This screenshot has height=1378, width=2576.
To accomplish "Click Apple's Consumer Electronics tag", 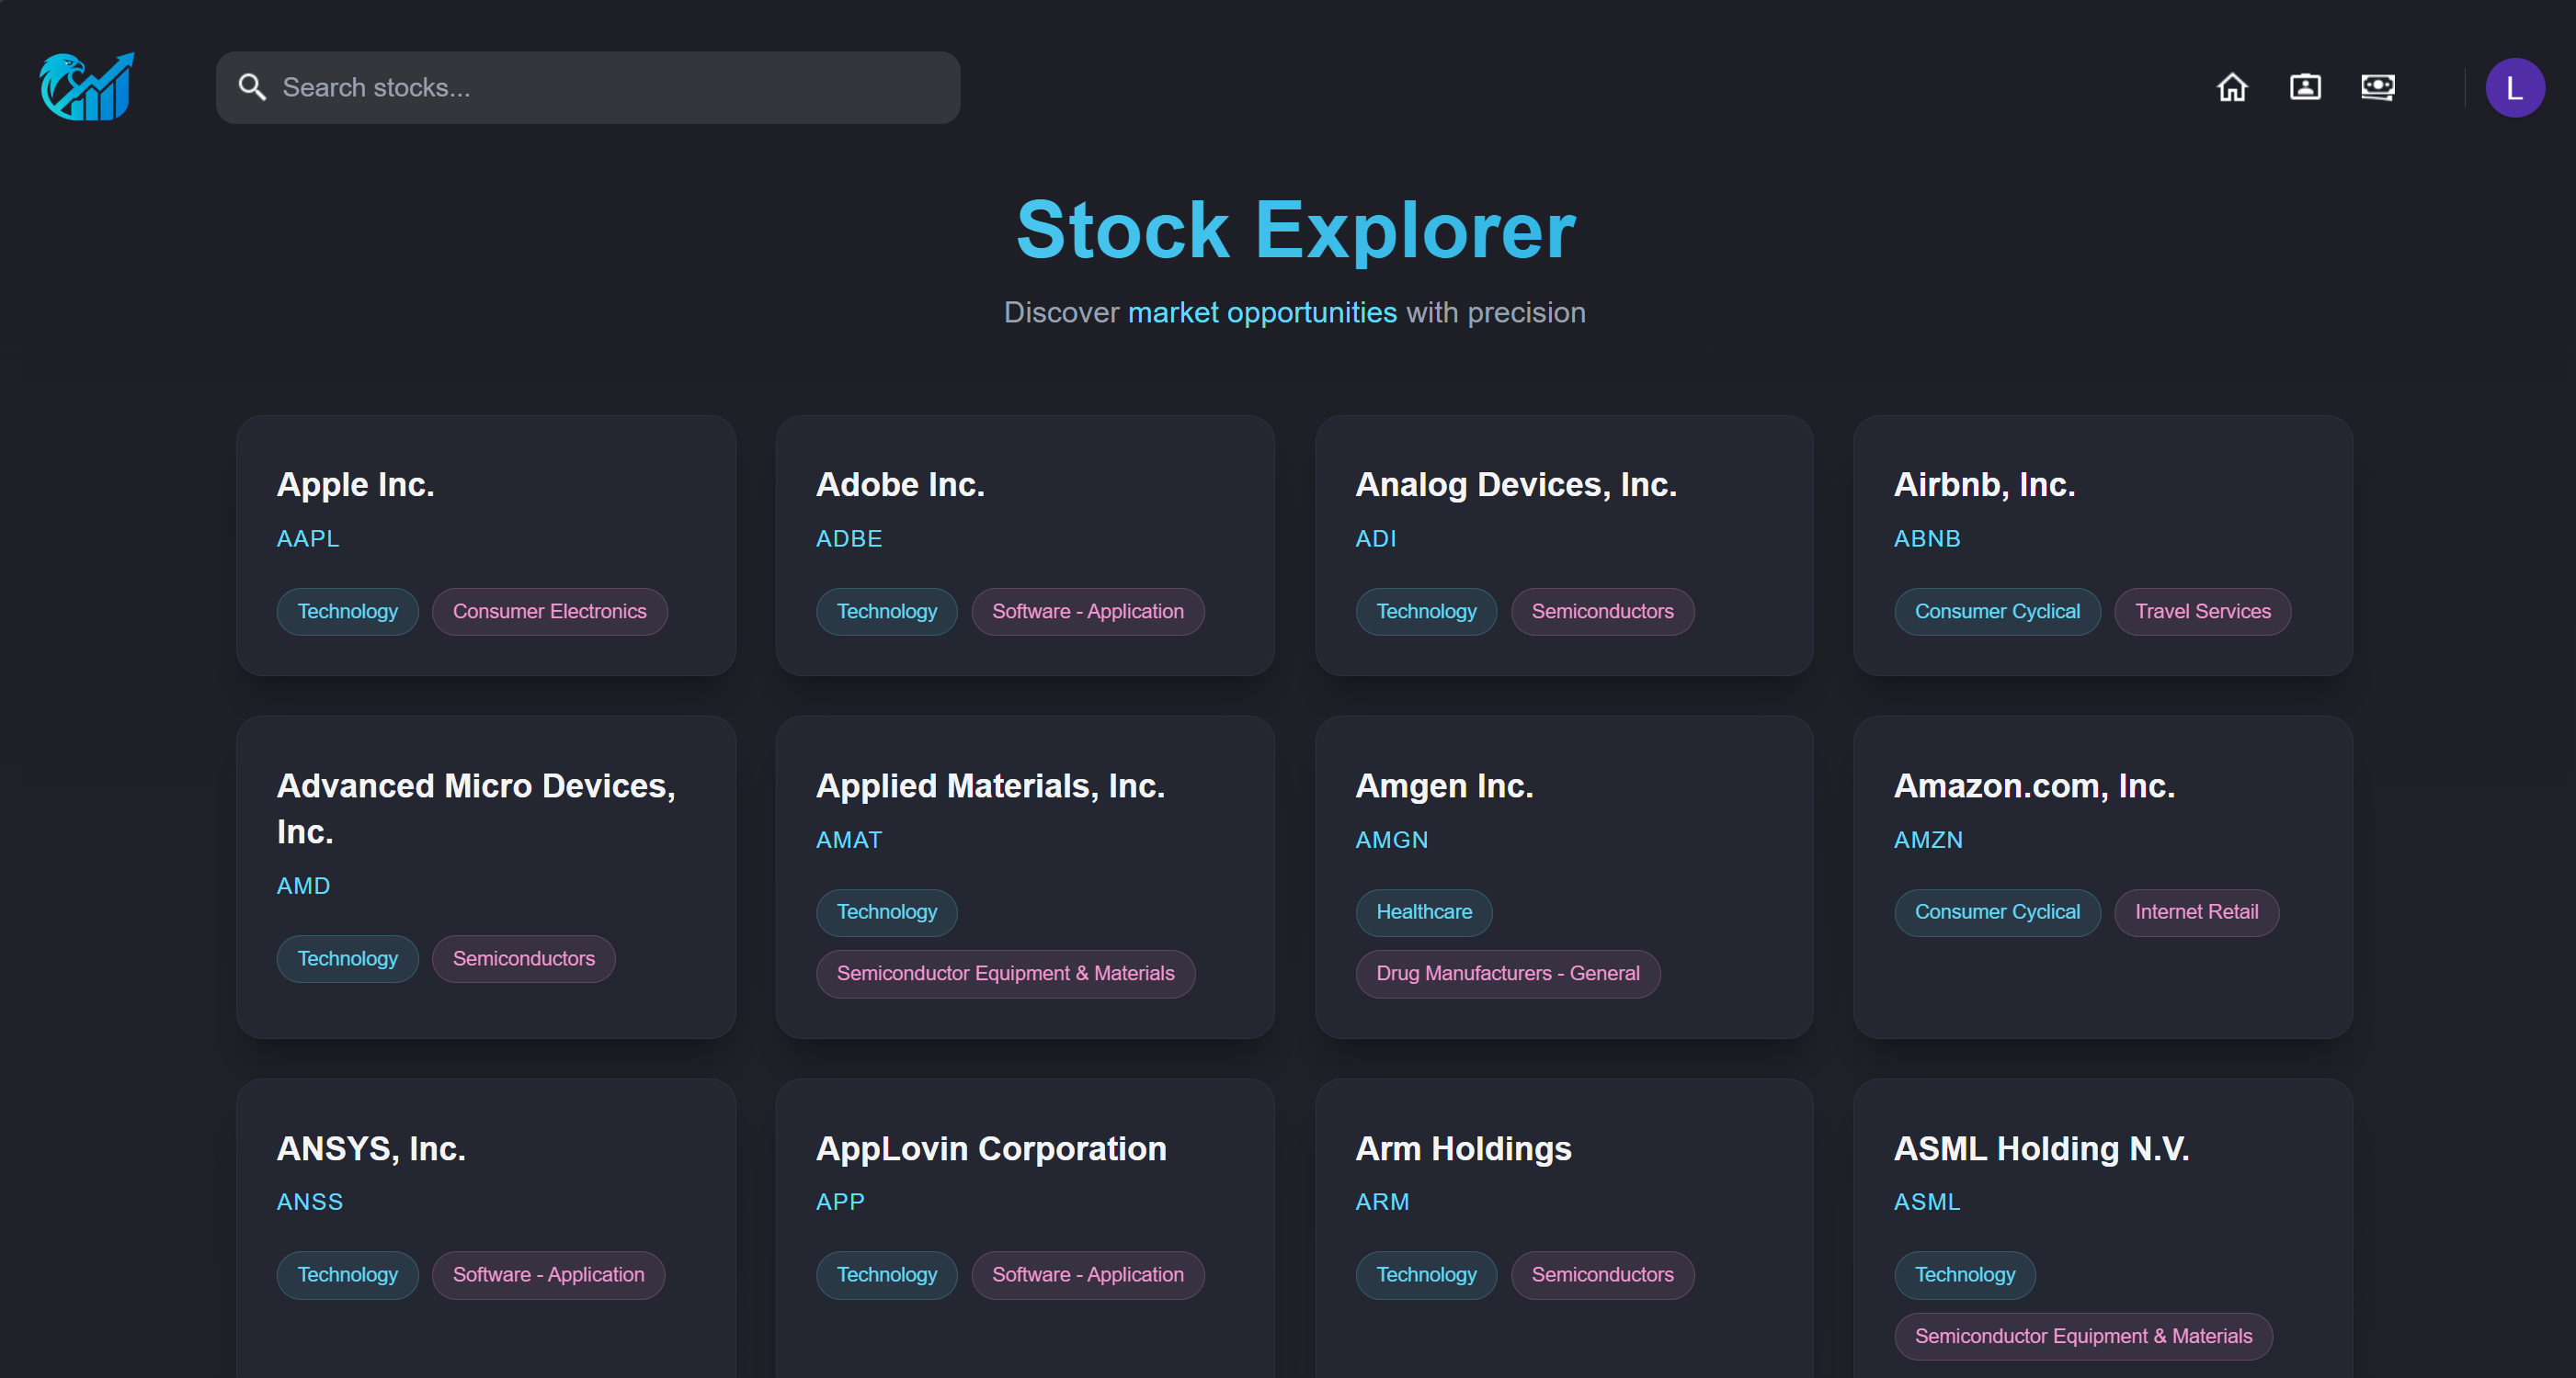I will [x=549, y=612].
